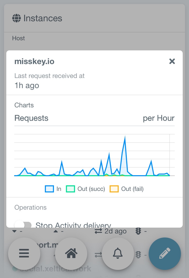Open notifications bell button
The image size is (189, 278).
(x=118, y=253)
